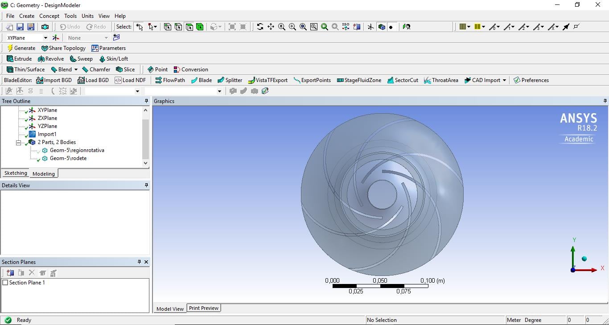The image size is (609, 325).
Task: Click the New Section Plane icon
Action: tap(10, 273)
